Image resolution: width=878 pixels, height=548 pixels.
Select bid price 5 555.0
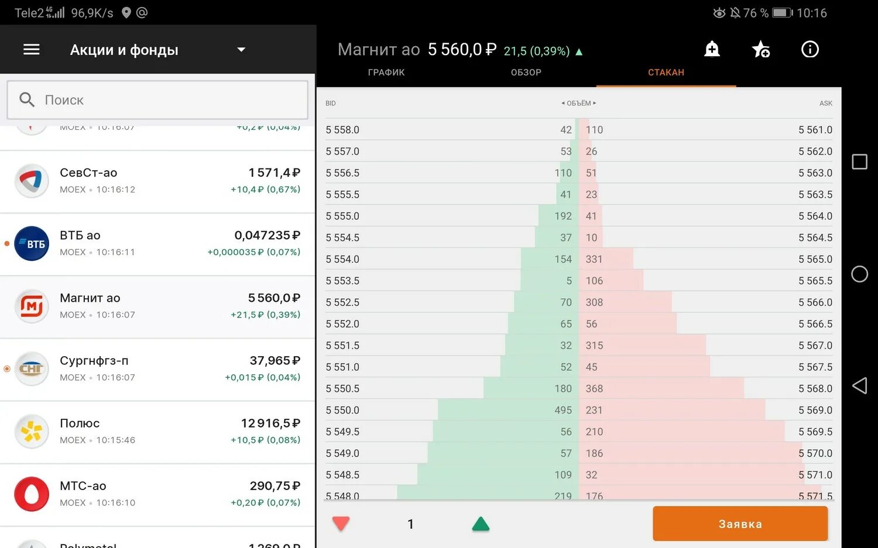pos(342,216)
